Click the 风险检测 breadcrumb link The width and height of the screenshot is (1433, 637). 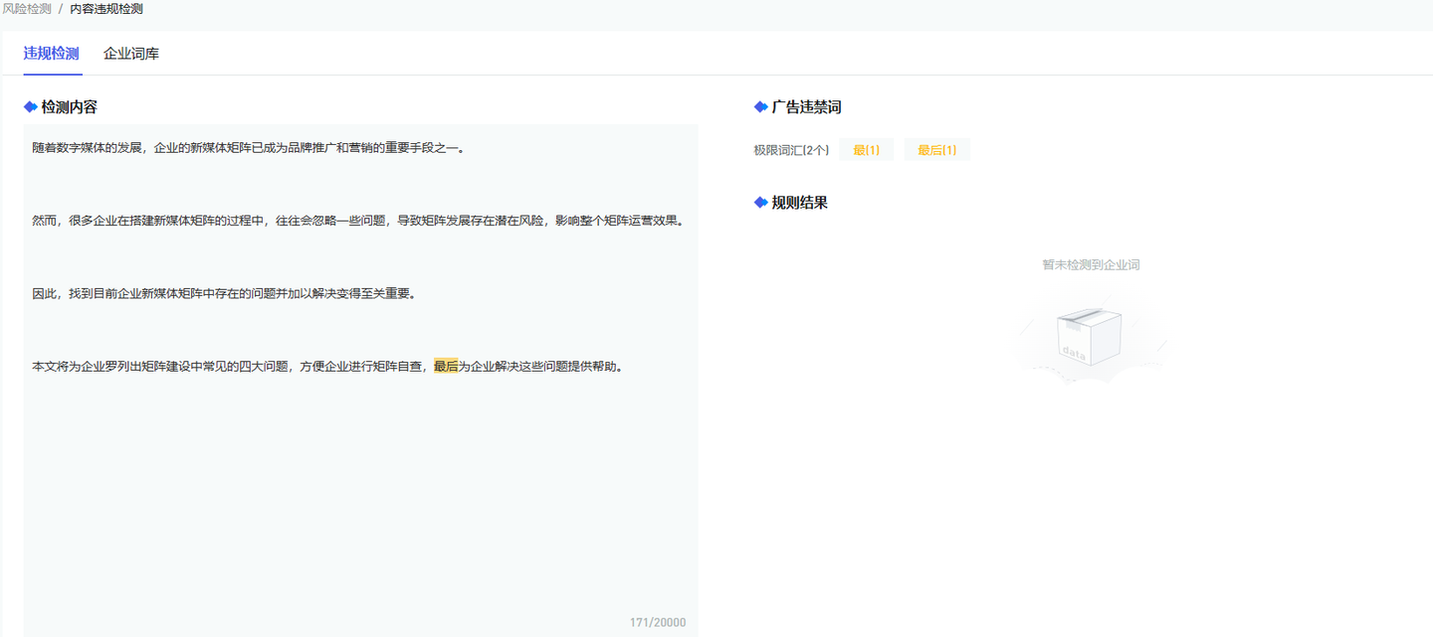(x=27, y=9)
